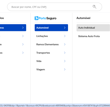The width and height of the screenshot is (110, 107).
Task: Click the Porto Seguro logo
Action: tap(45, 18)
